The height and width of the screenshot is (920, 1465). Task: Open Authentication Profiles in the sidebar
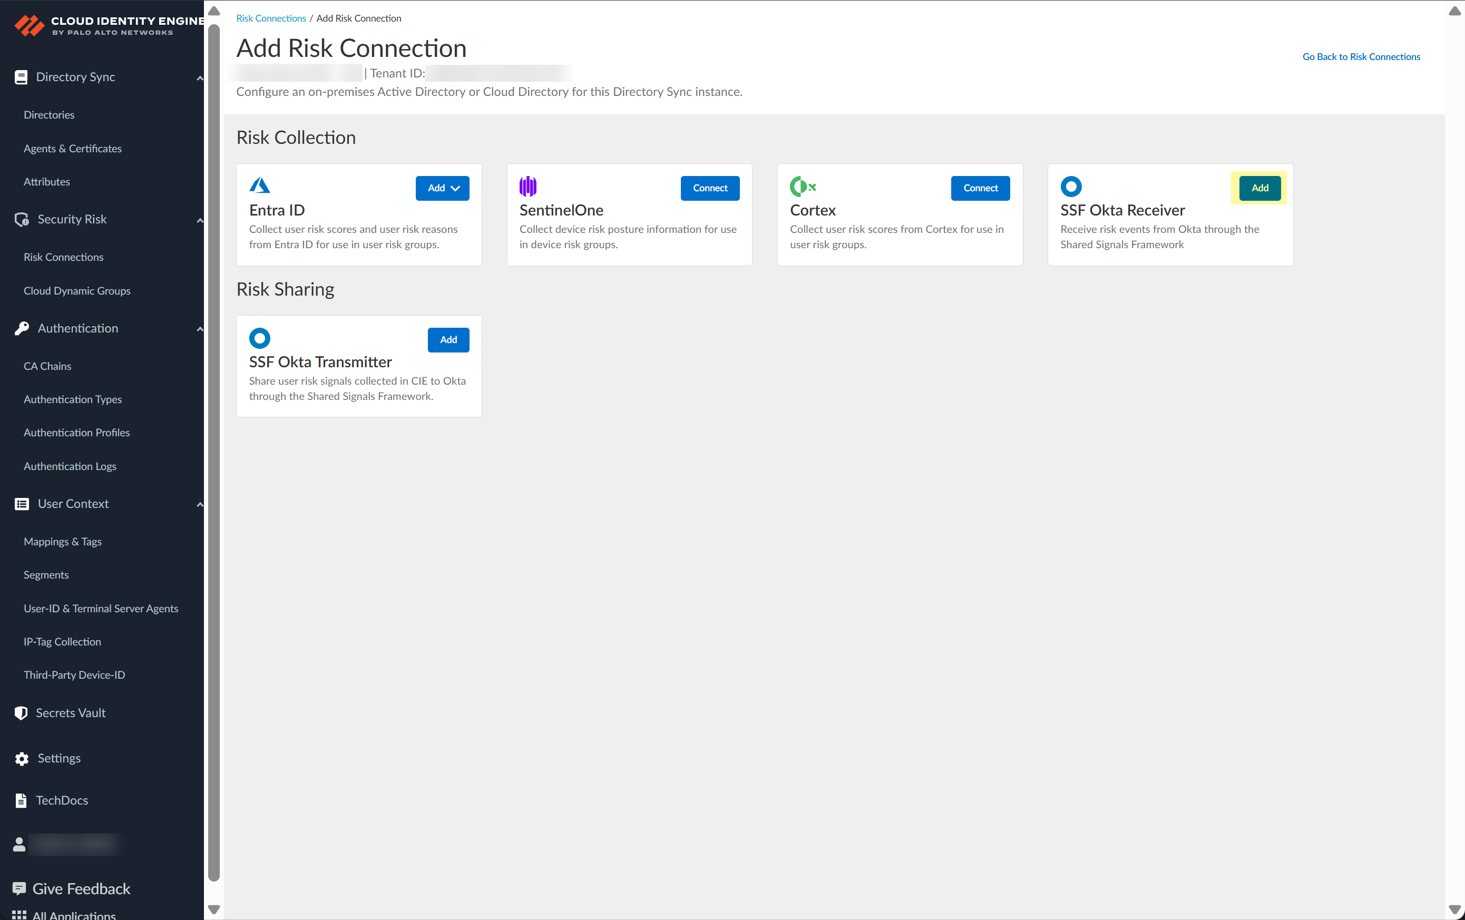(76, 433)
